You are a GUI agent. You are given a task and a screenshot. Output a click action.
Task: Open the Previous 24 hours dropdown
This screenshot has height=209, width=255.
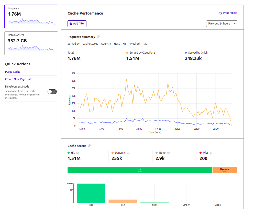(x=221, y=24)
